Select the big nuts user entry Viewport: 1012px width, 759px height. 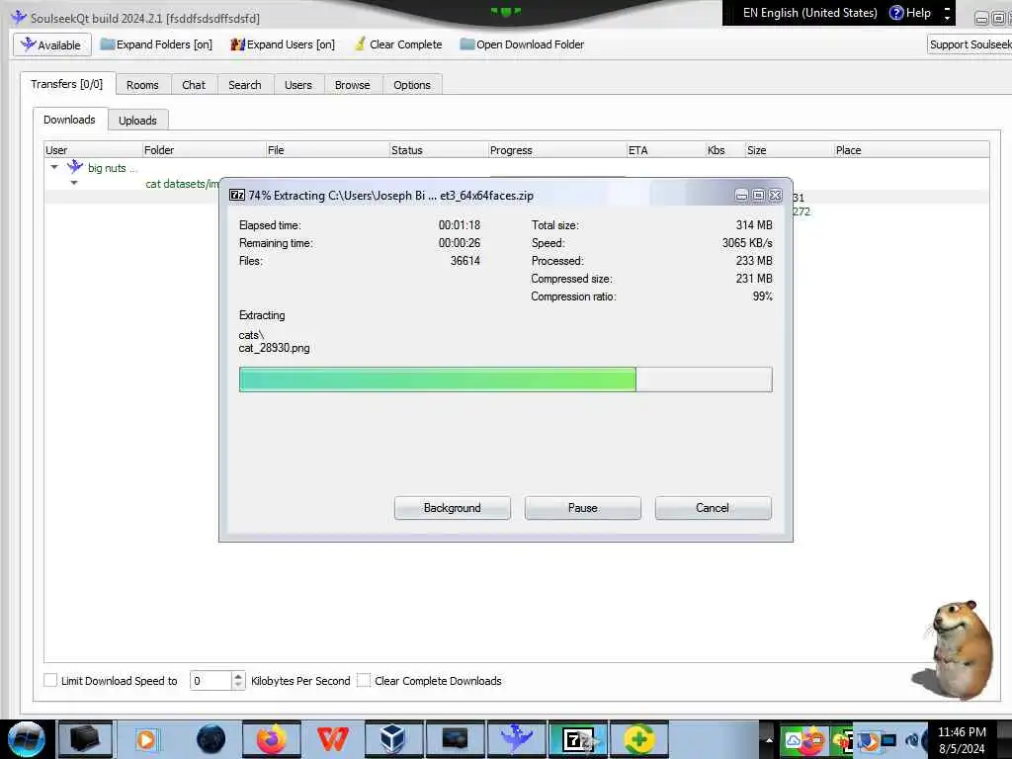click(x=113, y=168)
